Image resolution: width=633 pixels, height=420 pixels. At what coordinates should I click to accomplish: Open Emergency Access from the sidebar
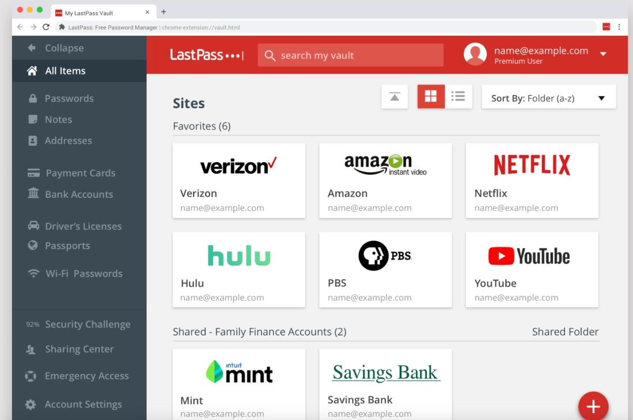87,376
